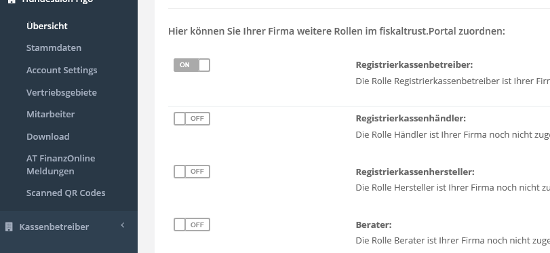Switch on the Registrierkassenhersteller role
This screenshot has width=550, height=253.
click(192, 172)
